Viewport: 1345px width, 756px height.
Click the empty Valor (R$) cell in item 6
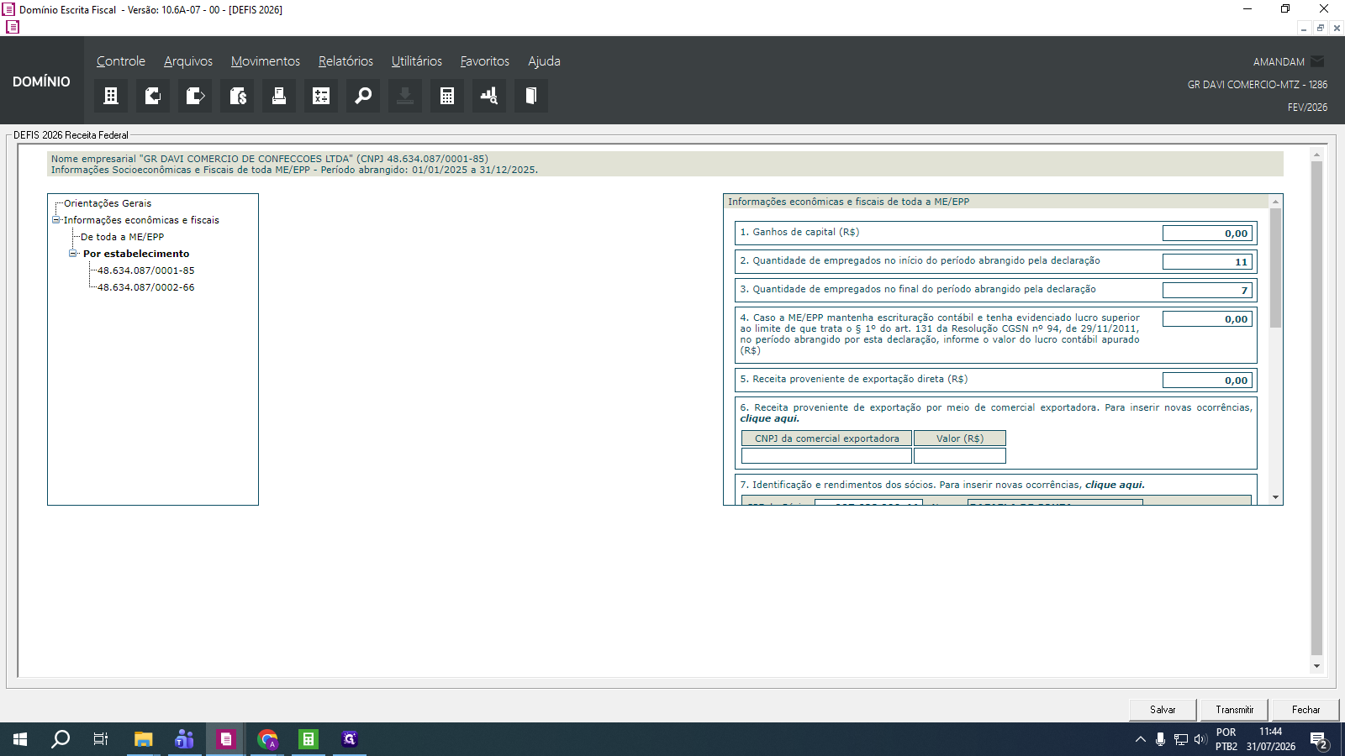(x=960, y=455)
